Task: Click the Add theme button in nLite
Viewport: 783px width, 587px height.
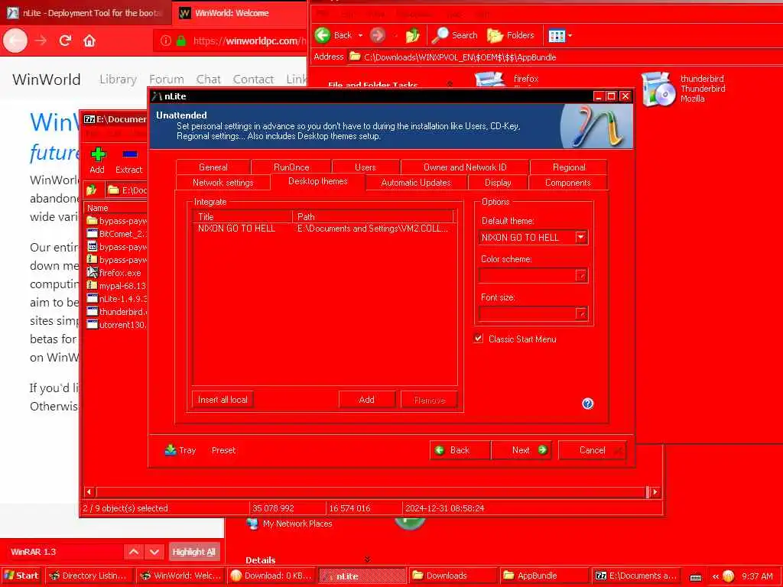Action: pyautogui.click(x=366, y=399)
